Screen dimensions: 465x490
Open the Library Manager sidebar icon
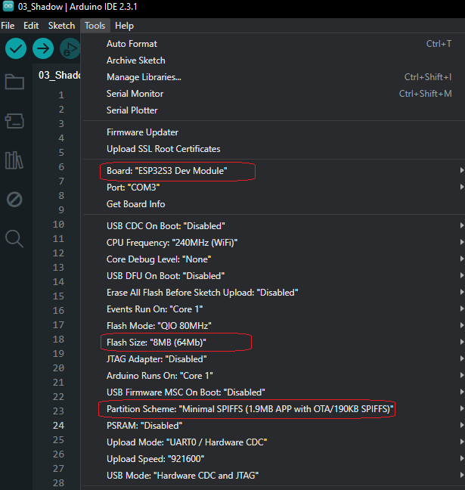coord(14,160)
